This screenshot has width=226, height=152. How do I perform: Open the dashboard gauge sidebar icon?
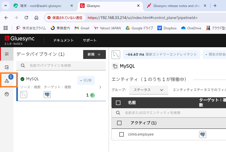click(7, 94)
